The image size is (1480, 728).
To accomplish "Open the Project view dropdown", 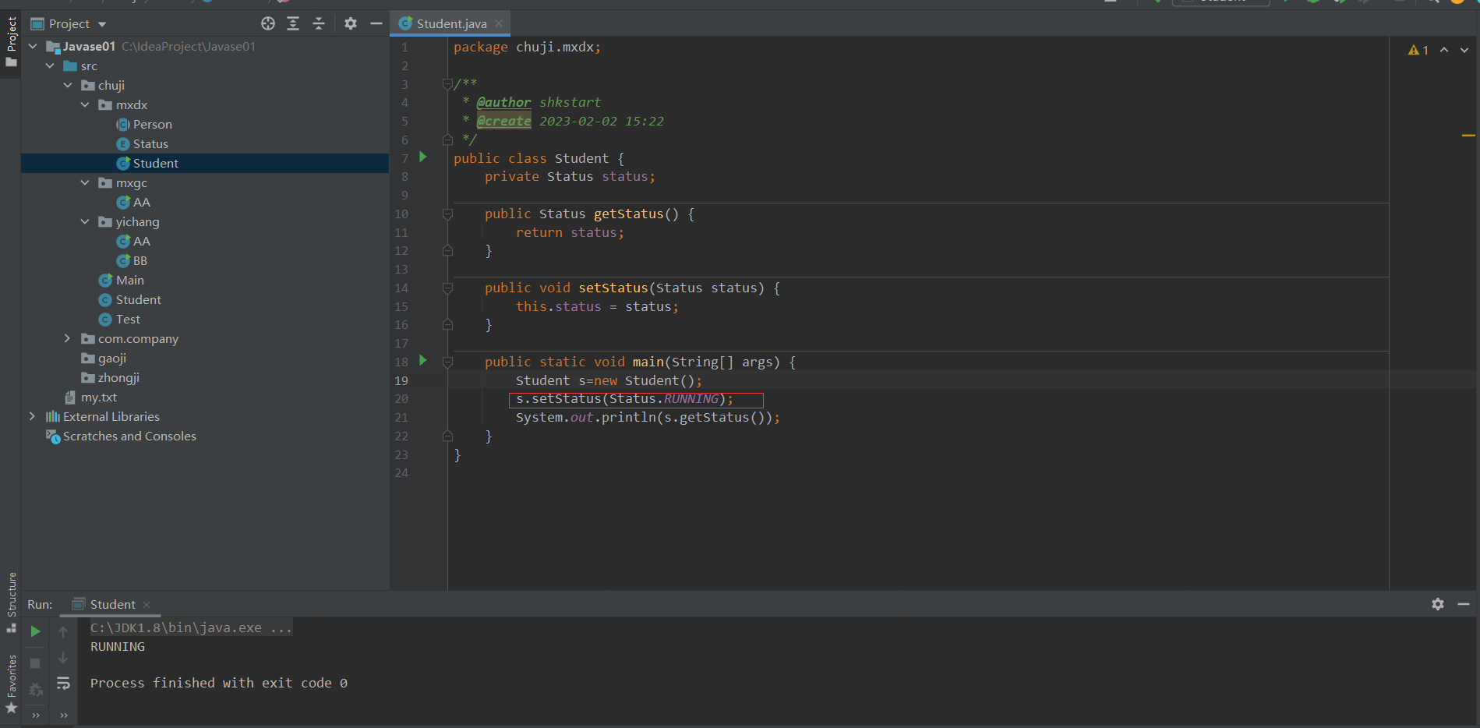I will pyautogui.click(x=102, y=24).
